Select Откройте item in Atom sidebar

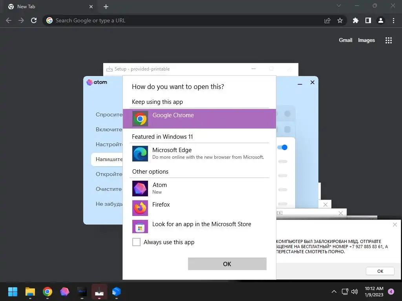pyautogui.click(x=109, y=174)
